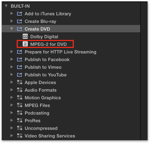Expand Apple Devices disclosure triangle
This screenshot has width=150, height=143.
pos(12,82)
